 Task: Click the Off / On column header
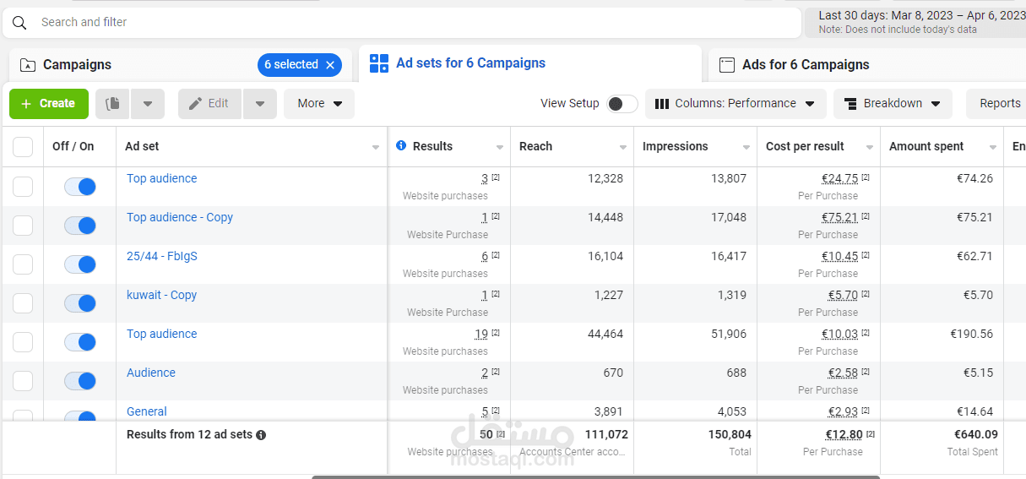(73, 146)
